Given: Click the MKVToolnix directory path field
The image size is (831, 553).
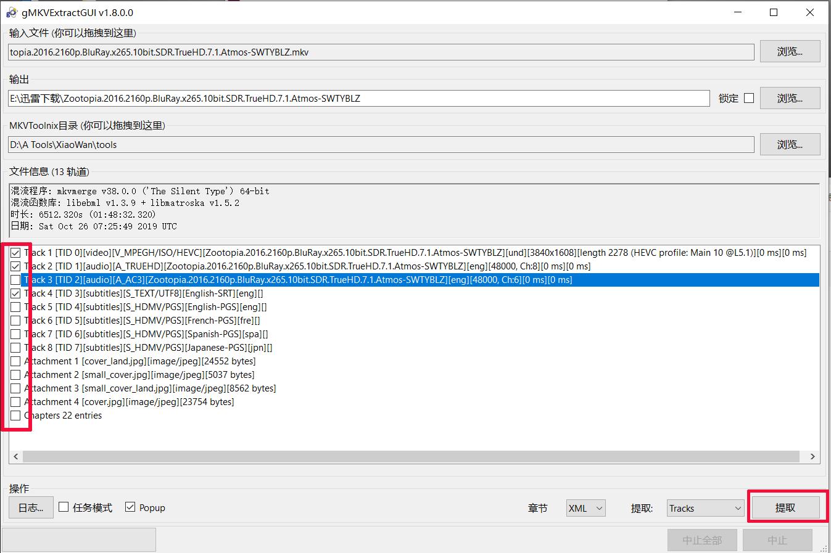Looking at the screenshot, I should click(x=381, y=145).
